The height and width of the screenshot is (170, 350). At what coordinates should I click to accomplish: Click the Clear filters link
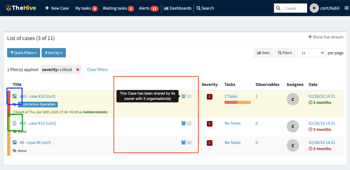click(x=97, y=70)
